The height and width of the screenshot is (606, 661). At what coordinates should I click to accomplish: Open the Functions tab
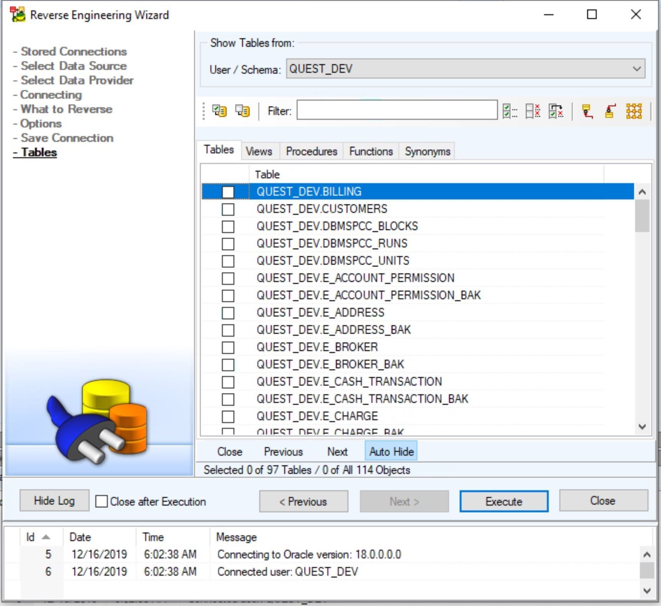[371, 151]
